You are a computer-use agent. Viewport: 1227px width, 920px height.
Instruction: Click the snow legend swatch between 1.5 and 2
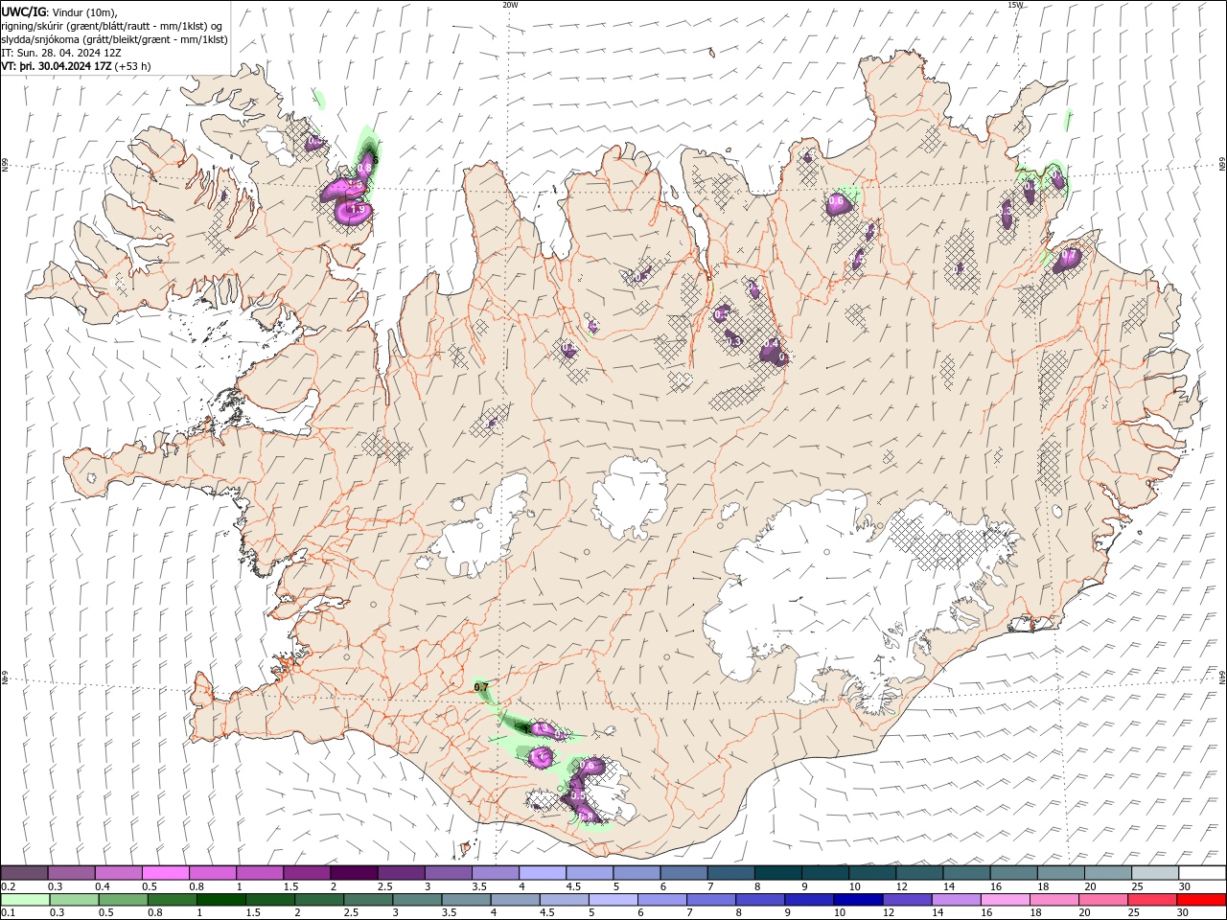(307, 872)
